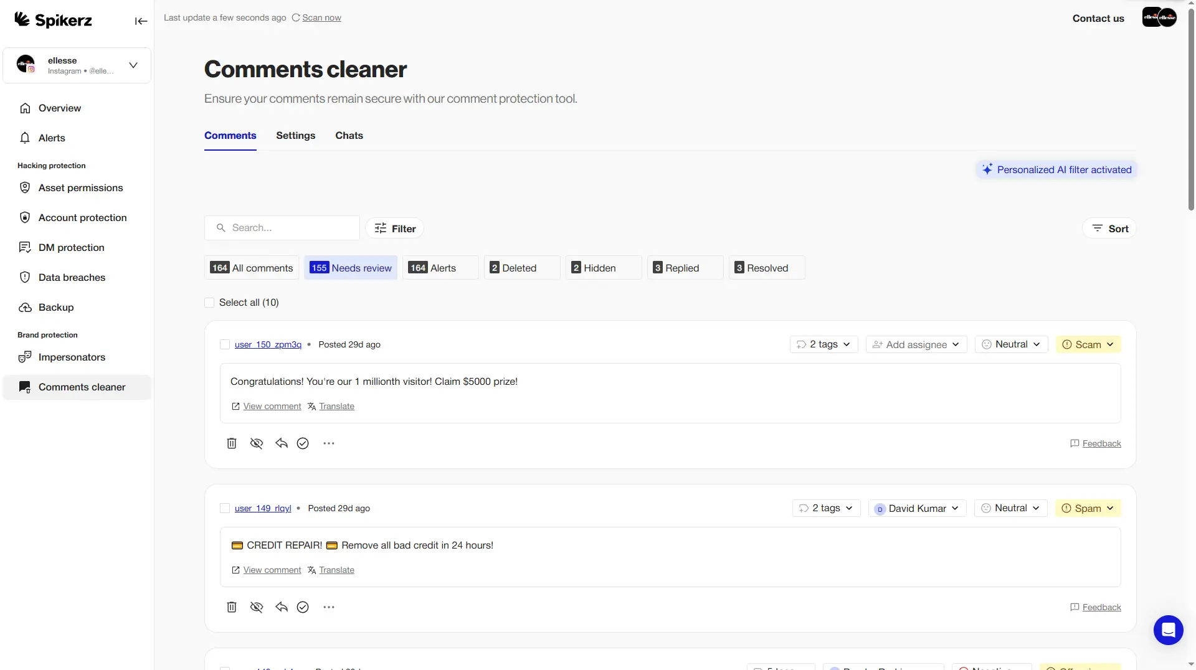This screenshot has height=670, width=1196.
Task: Hide the CREDIT REPAIR comment
Action: pyautogui.click(x=256, y=607)
